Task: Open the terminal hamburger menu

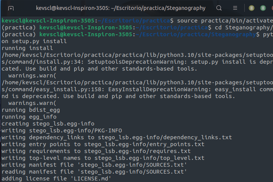Action: click(x=235, y=8)
